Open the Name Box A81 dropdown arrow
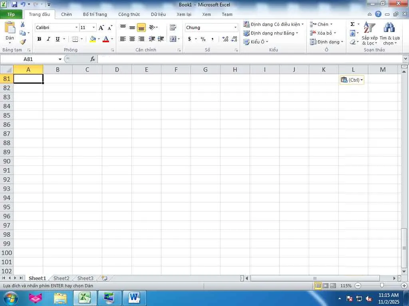409x306 pixels. tap(60, 59)
